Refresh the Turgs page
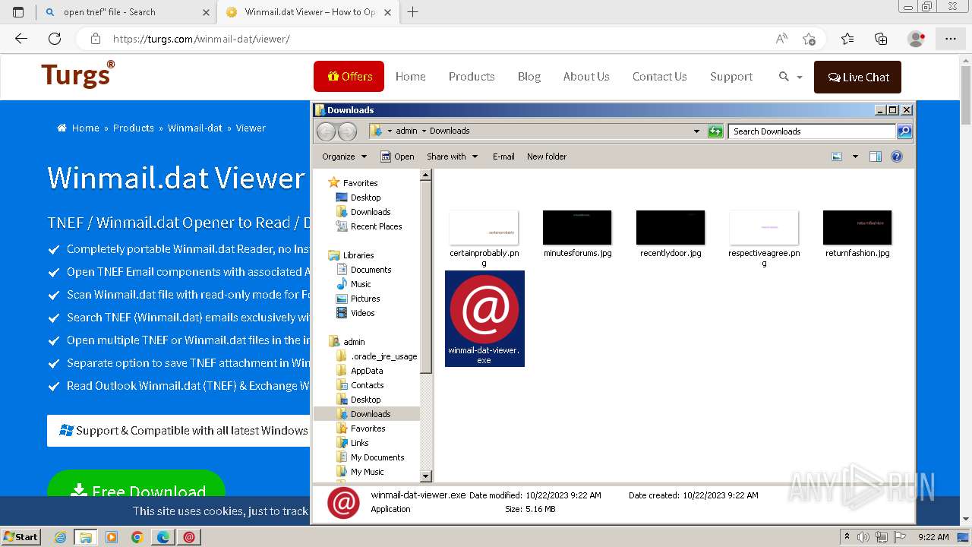Image resolution: width=972 pixels, height=547 pixels. click(x=55, y=39)
